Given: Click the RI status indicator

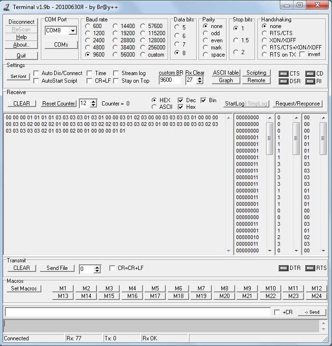Looking at the screenshot, I should pyautogui.click(x=310, y=81).
